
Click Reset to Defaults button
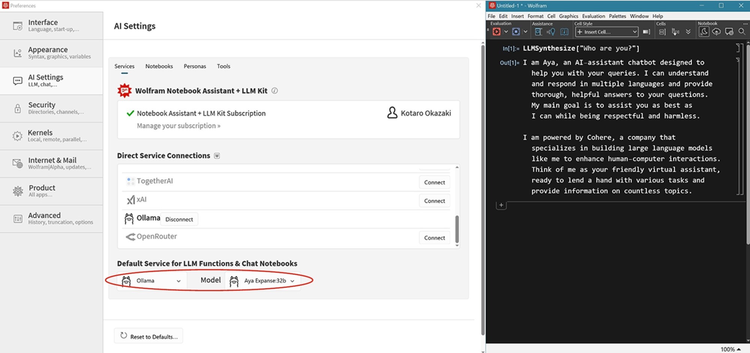149,336
